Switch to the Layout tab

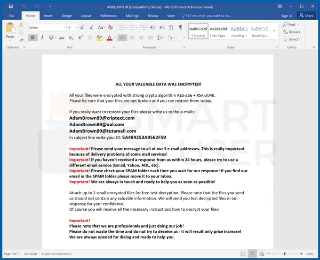pos(86,15)
